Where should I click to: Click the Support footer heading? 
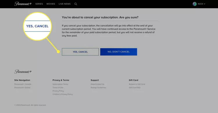click(95, 80)
